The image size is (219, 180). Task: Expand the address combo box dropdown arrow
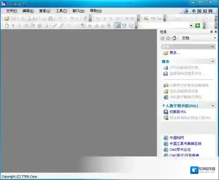click(191, 26)
